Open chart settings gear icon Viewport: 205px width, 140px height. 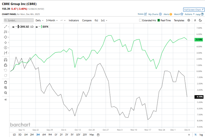(x=189, y=20)
